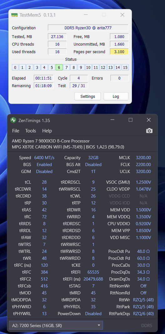Click thread status box 15
Viewport: 165px width, 334px height.
(125, 68)
